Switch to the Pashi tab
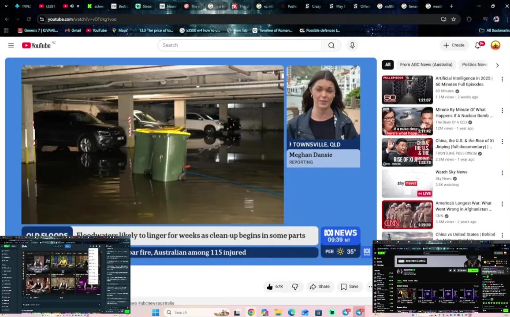510x317 pixels. pyautogui.click(x=290, y=6)
